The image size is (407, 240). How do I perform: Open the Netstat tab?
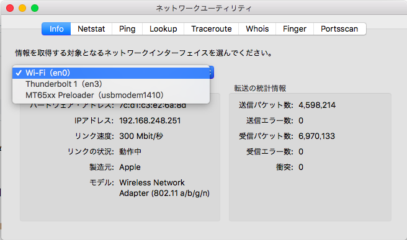point(91,29)
